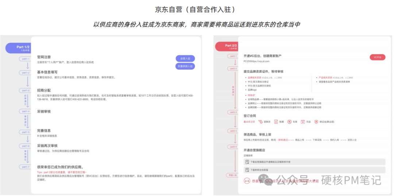This screenshot has height=196, width=394.
Task: Select the part1-4 step pill
Action: click(26, 111)
